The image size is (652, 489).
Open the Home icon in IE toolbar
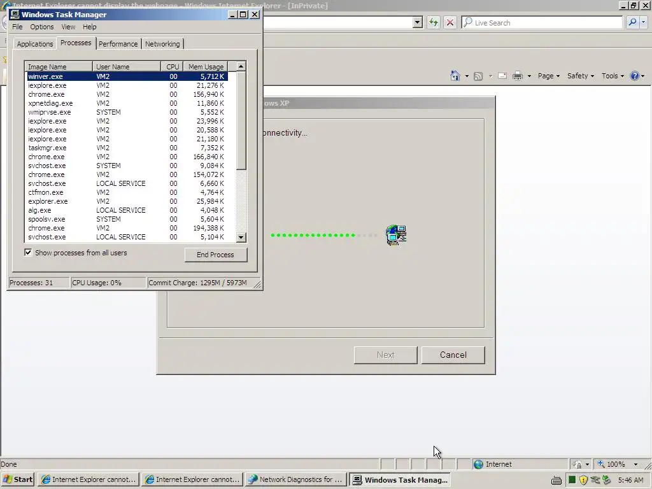[455, 76]
